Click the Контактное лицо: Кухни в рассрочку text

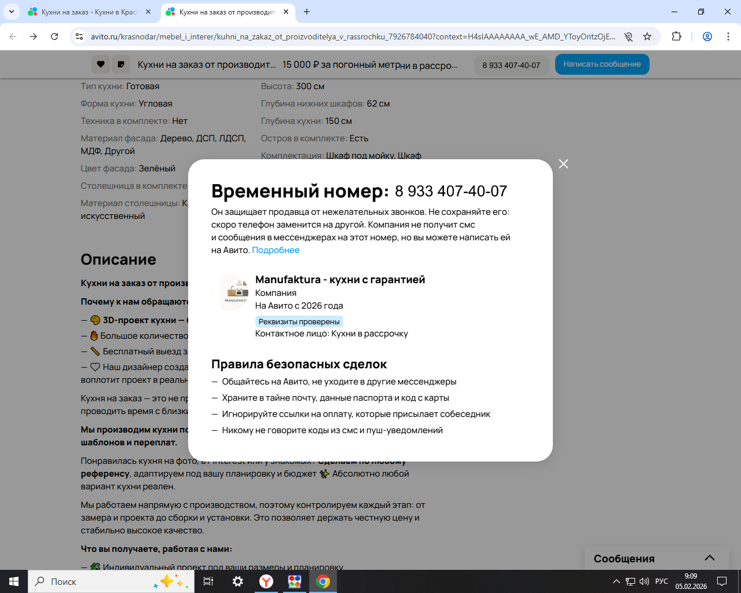tap(332, 334)
